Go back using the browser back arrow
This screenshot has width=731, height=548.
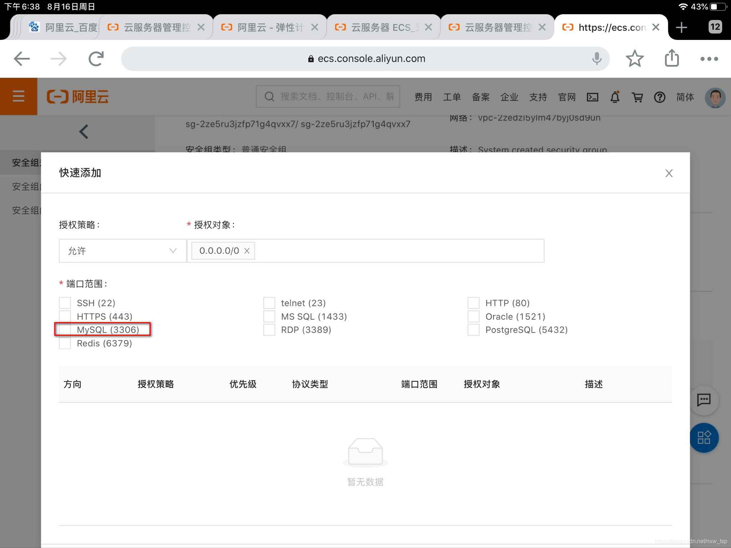pyautogui.click(x=21, y=59)
